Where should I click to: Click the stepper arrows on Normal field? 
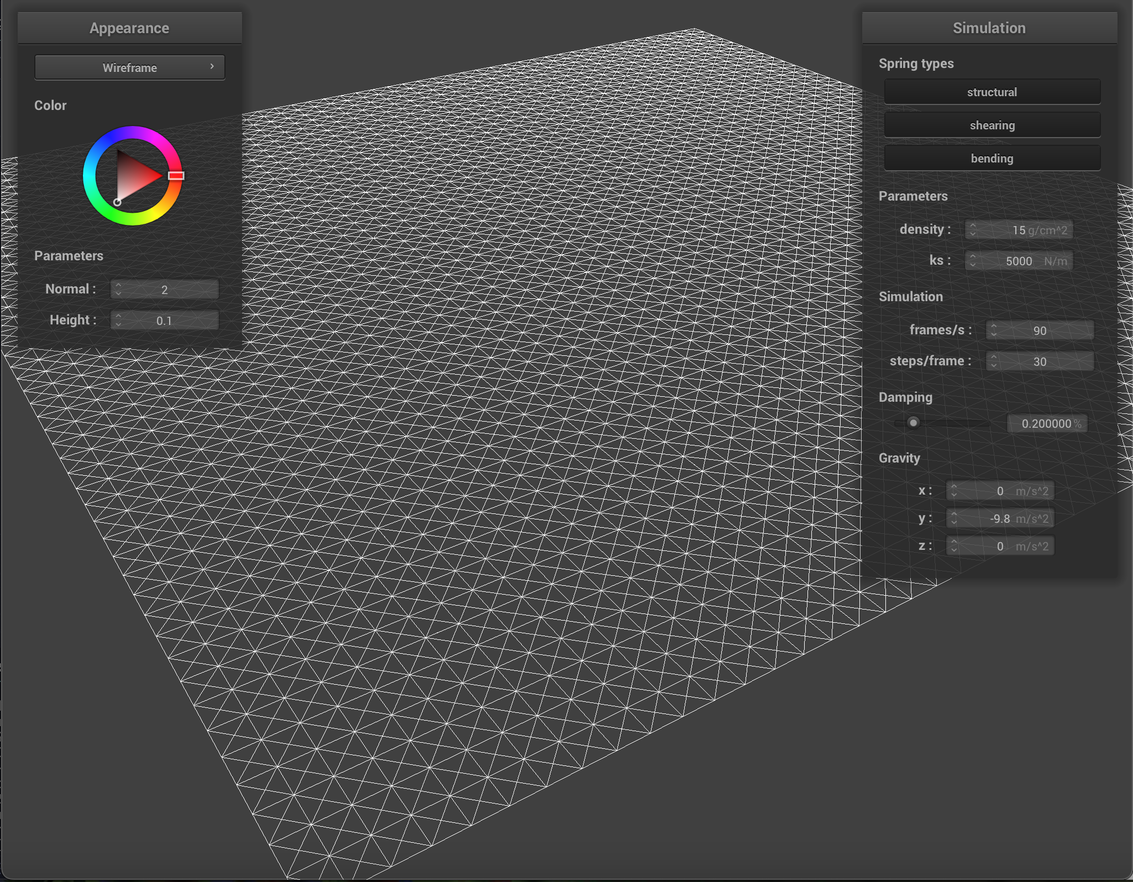click(118, 290)
